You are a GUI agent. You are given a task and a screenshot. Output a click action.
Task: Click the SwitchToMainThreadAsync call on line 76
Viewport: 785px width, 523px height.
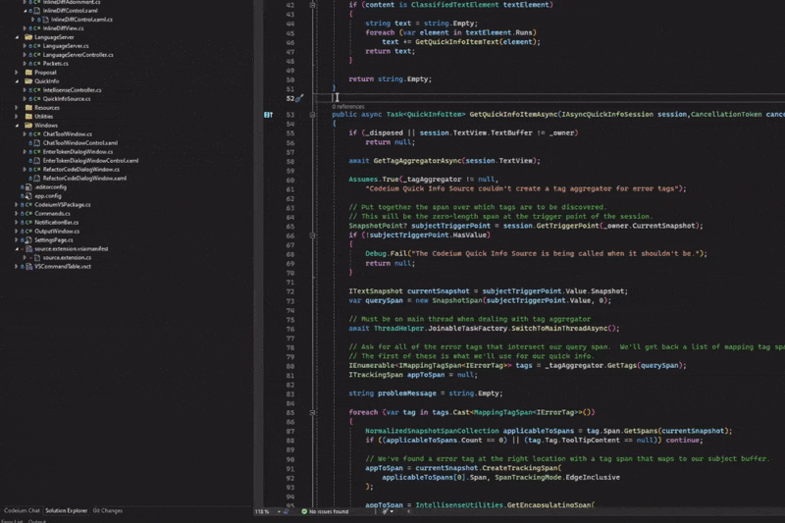[x=559, y=329]
